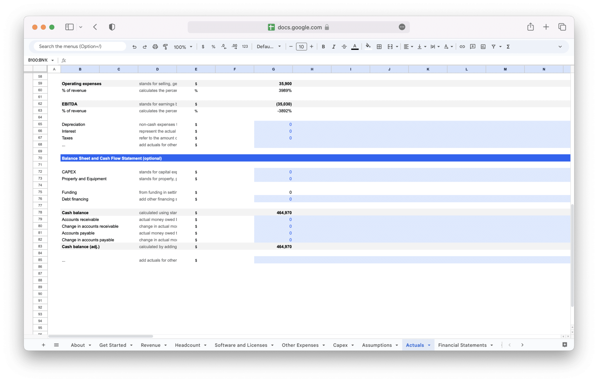598x382 pixels.
Task: Open fill color paint bucket
Action: [368, 47]
